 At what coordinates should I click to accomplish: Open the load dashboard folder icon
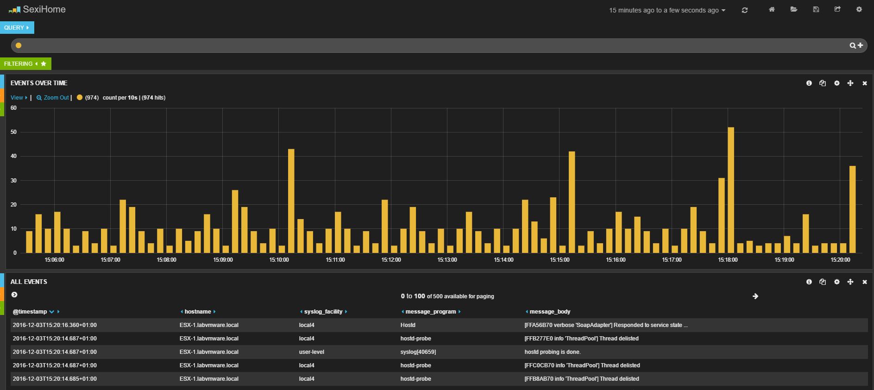tap(794, 9)
